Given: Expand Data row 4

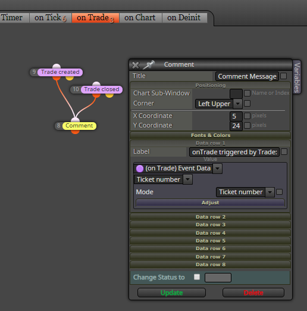Looking at the screenshot, I should coord(211,233).
